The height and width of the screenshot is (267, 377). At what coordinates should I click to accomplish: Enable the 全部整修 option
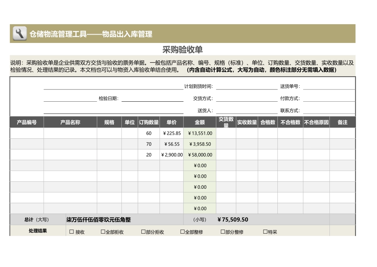point(182,231)
